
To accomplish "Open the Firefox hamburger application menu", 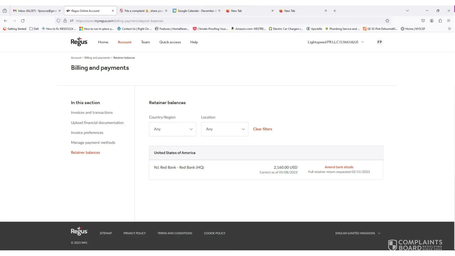I will click(448, 21).
